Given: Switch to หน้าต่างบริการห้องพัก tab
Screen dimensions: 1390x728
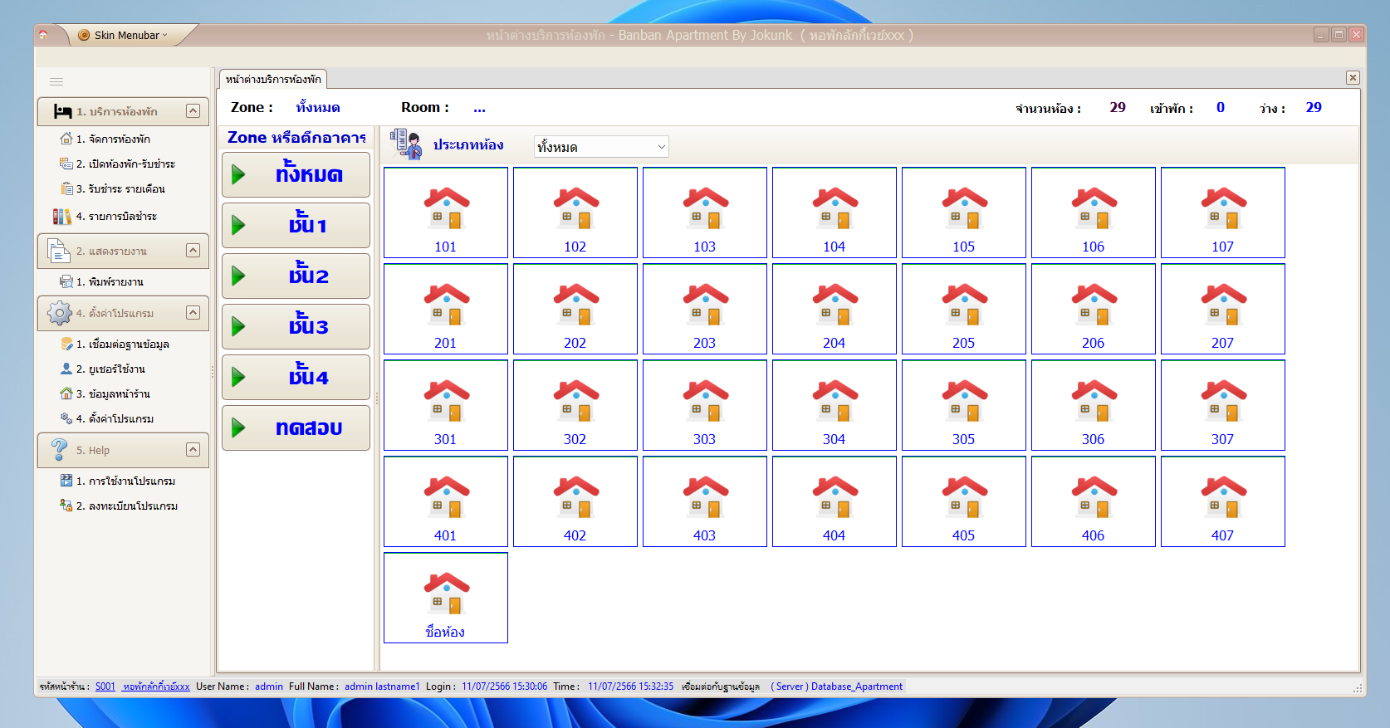Looking at the screenshot, I should pyautogui.click(x=273, y=79).
